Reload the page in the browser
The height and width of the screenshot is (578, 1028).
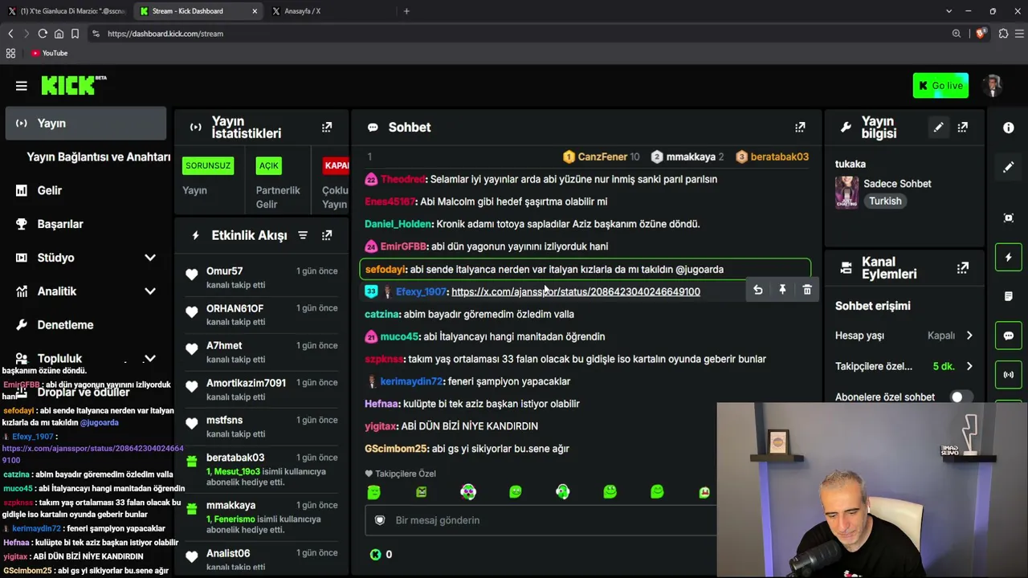(x=43, y=34)
